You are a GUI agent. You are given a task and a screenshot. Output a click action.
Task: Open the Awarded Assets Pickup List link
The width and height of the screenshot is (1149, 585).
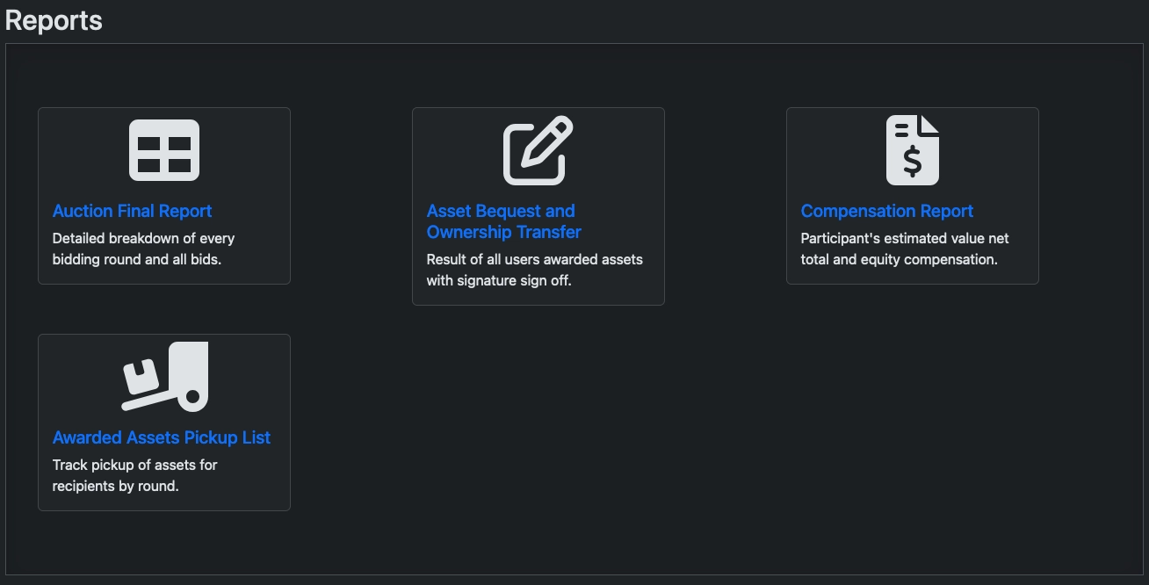coord(162,437)
